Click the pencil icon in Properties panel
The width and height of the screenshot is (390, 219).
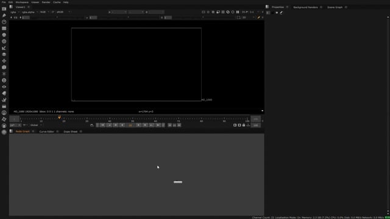282,12
